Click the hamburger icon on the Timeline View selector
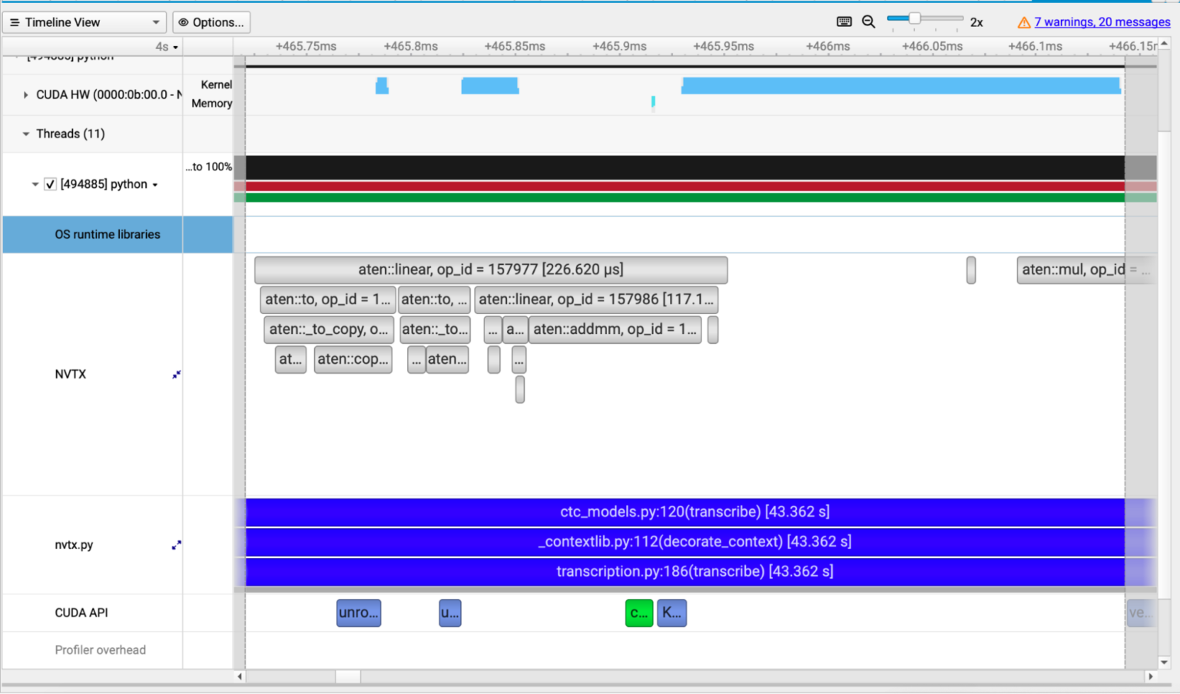 click(x=15, y=21)
